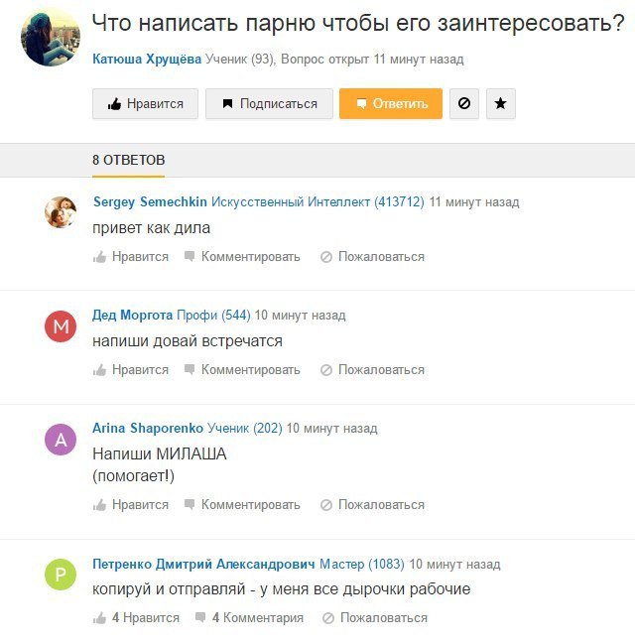Open Катюша Хрущёва's profile link
This screenshot has width=635, height=644.
147,60
